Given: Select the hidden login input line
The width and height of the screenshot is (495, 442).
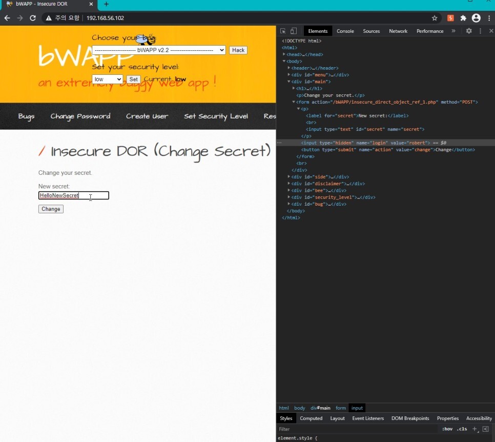Looking at the screenshot, I should [385, 143].
